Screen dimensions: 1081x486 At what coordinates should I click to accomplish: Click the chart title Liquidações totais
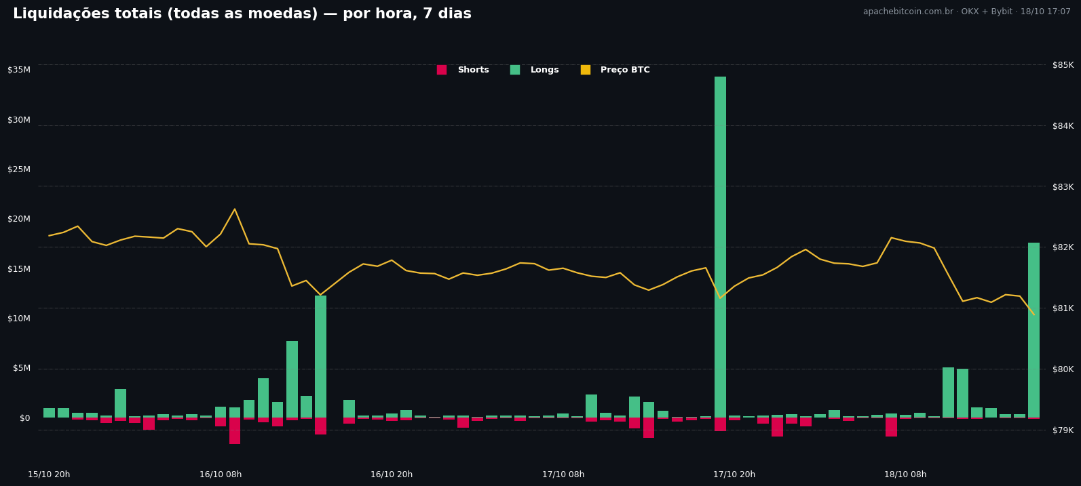(x=242, y=14)
